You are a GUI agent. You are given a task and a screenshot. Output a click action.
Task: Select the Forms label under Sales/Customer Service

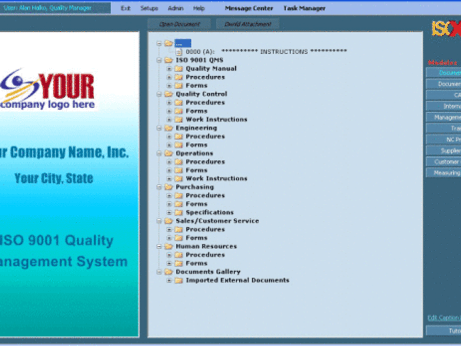click(x=196, y=238)
